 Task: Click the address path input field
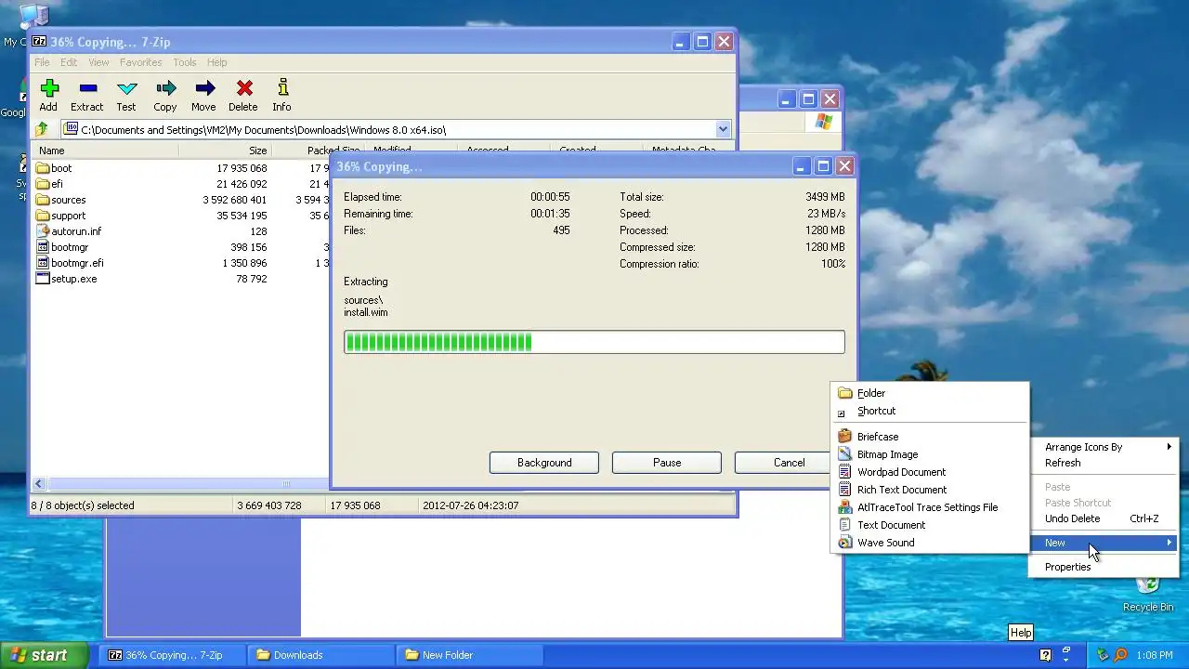[389, 130]
